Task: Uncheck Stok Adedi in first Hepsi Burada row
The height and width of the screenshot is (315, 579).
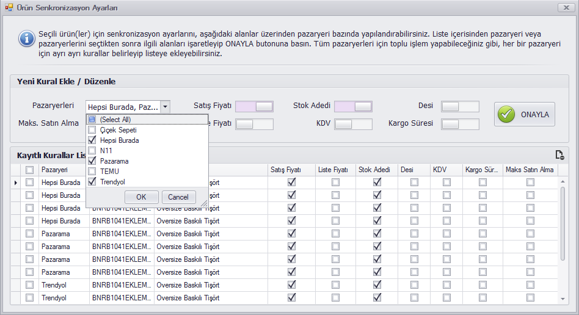Action: (x=377, y=182)
